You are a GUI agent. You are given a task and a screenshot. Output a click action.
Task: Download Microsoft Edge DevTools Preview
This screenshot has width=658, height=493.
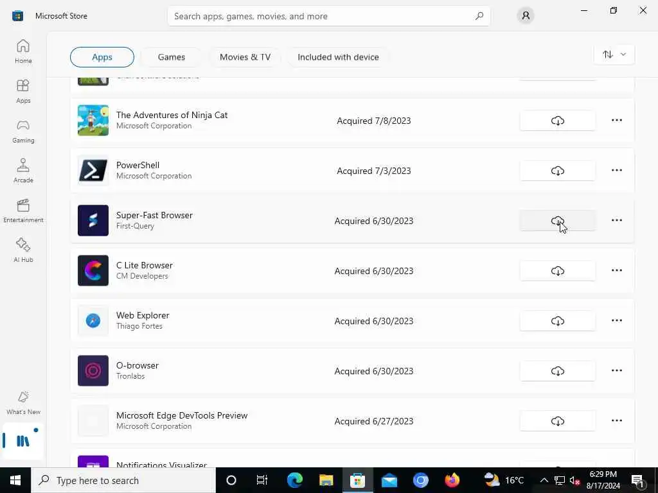coord(557,421)
